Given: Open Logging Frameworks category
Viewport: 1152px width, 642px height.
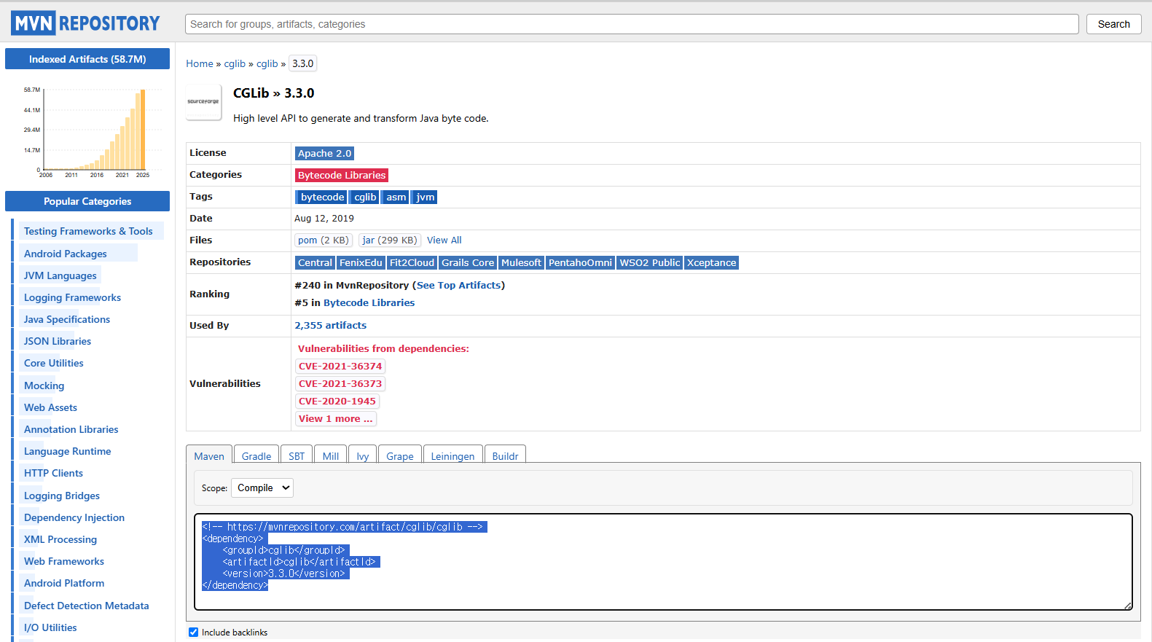Looking at the screenshot, I should tap(72, 298).
